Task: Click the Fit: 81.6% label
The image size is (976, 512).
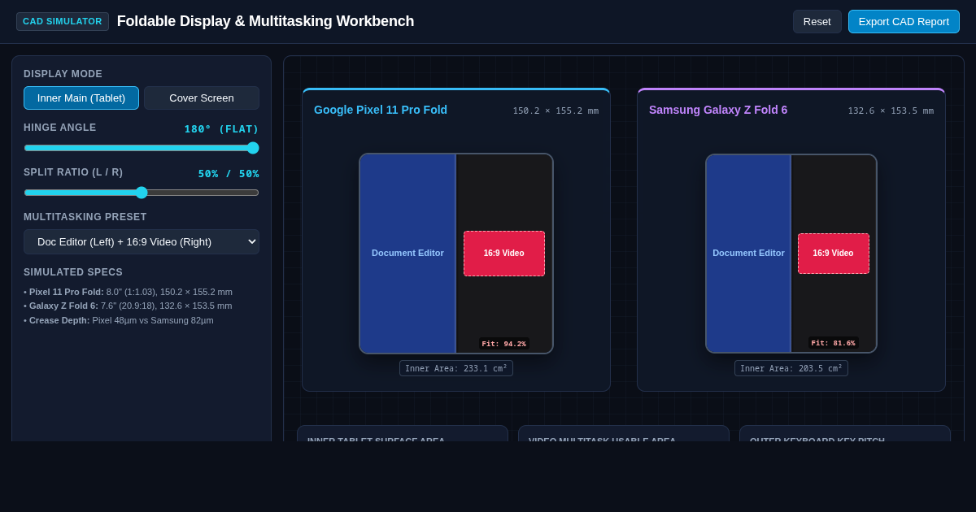Action: (x=834, y=343)
